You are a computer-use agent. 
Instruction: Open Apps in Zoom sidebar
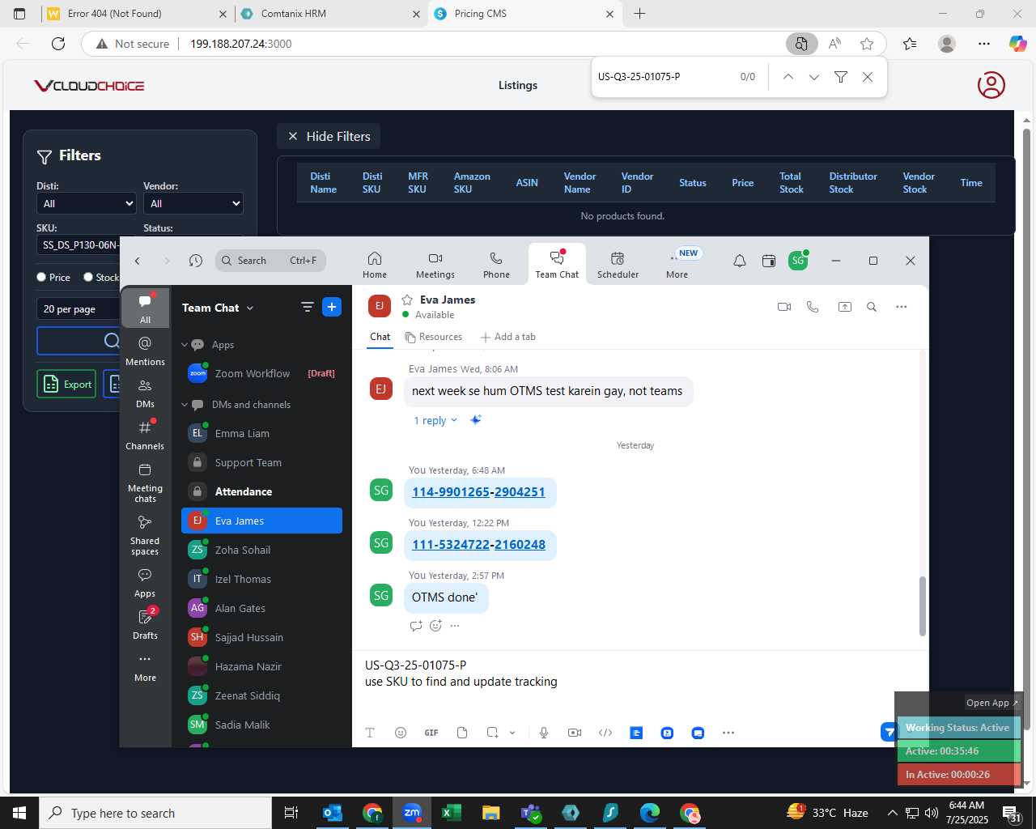(x=145, y=583)
